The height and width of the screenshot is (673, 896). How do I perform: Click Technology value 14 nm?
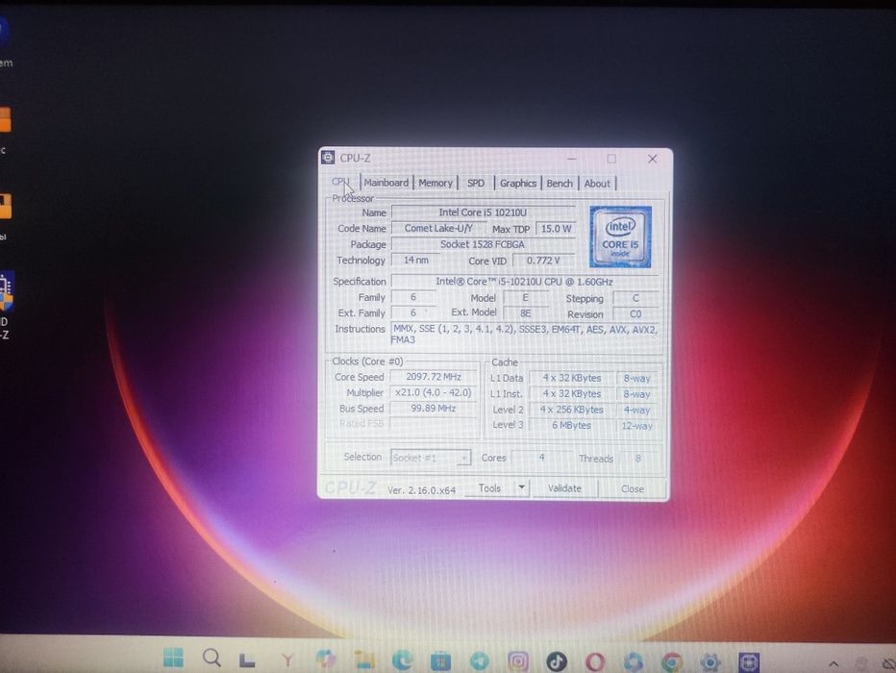[x=416, y=260]
